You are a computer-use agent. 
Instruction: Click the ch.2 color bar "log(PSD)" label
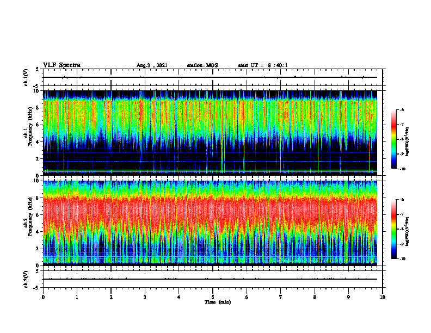(x=408, y=232)
